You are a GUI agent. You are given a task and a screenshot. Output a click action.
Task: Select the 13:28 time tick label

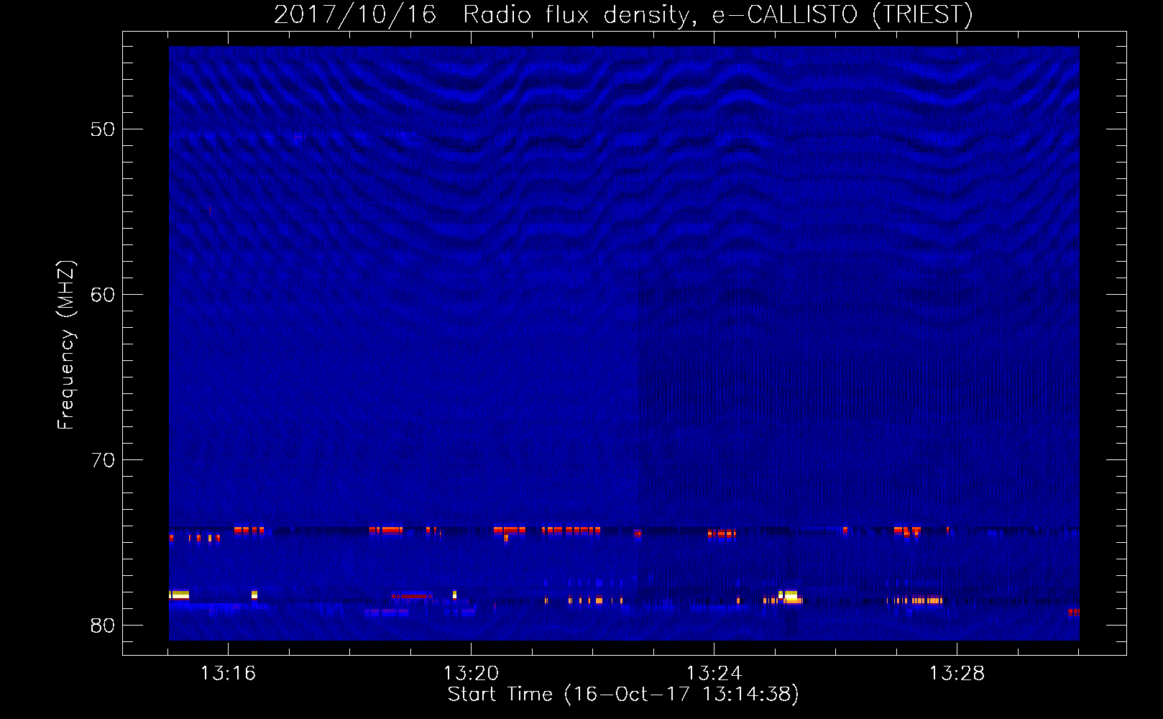(957, 673)
